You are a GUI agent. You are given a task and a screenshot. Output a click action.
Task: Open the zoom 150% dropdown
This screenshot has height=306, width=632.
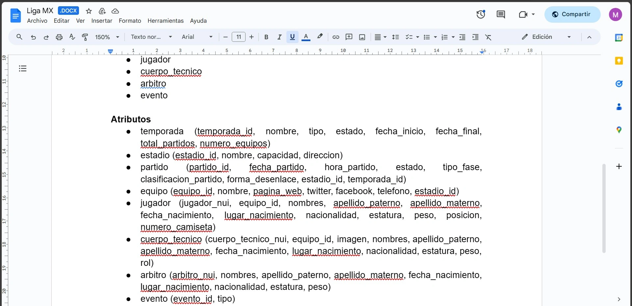click(107, 37)
